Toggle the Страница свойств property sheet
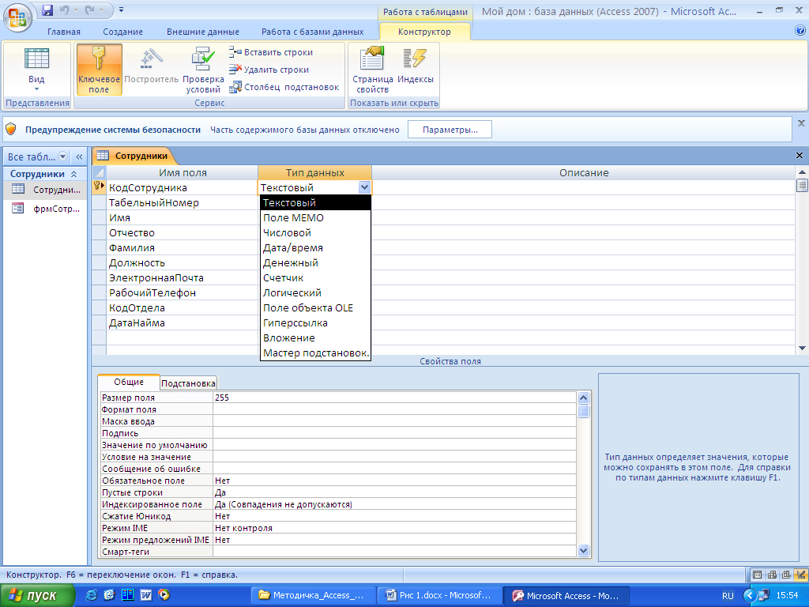This screenshot has width=809, height=607. coord(373,70)
